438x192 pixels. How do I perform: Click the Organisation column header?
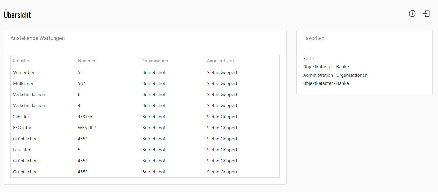pos(155,61)
